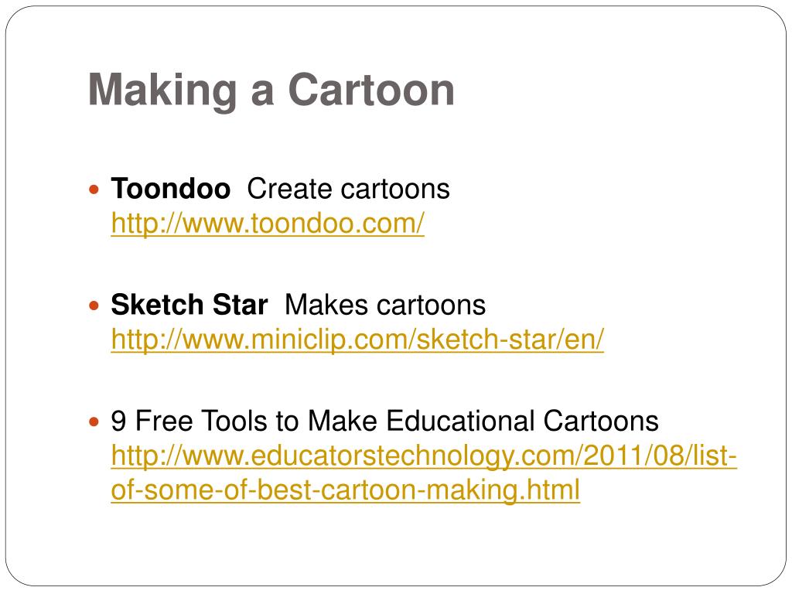The width and height of the screenshot is (792, 594).
Task: Click the Create cartoons description text
Action: [349, 189]
